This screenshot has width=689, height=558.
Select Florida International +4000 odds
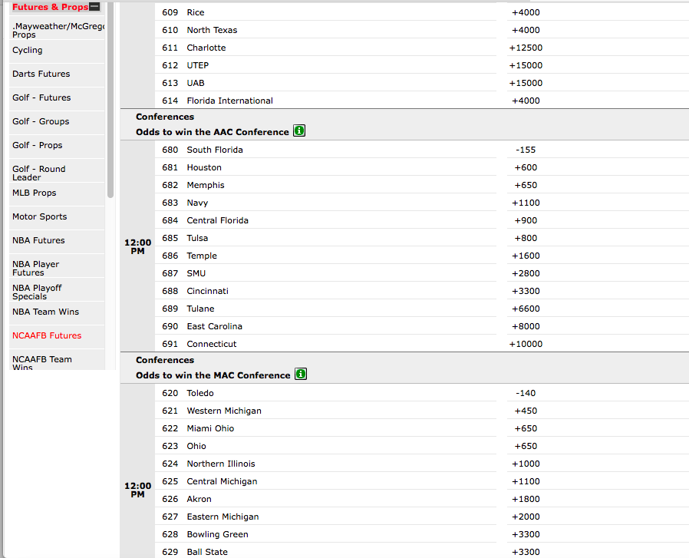[526, 101]
